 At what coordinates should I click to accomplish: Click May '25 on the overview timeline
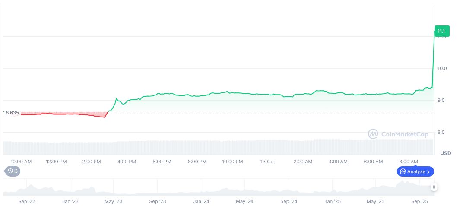click(x=376, y=201)
